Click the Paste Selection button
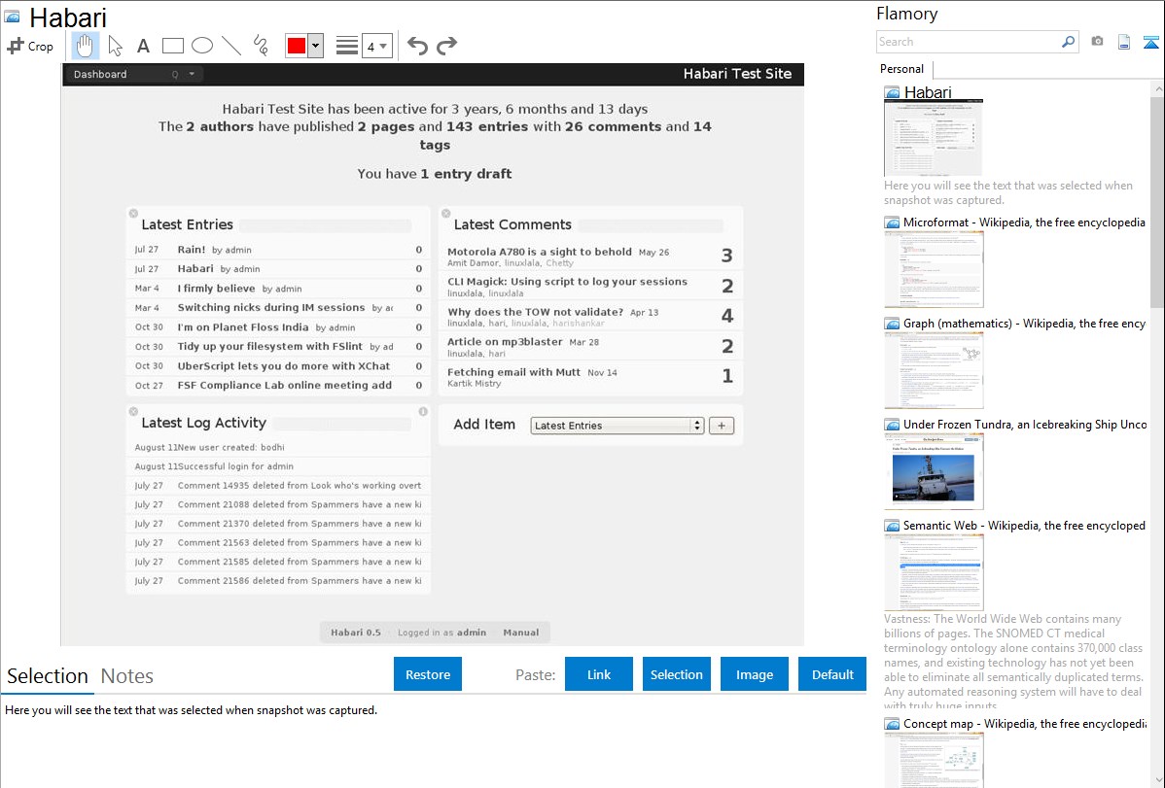Screen dimensions: 1165x788 676,674
